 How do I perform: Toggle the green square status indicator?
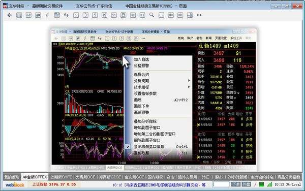(x=262, y=184)
